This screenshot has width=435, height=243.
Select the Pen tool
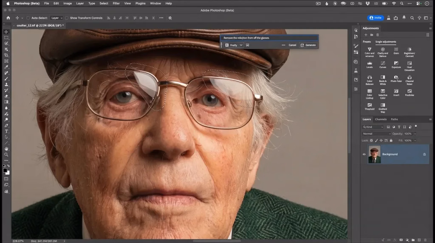click(6, 125)
